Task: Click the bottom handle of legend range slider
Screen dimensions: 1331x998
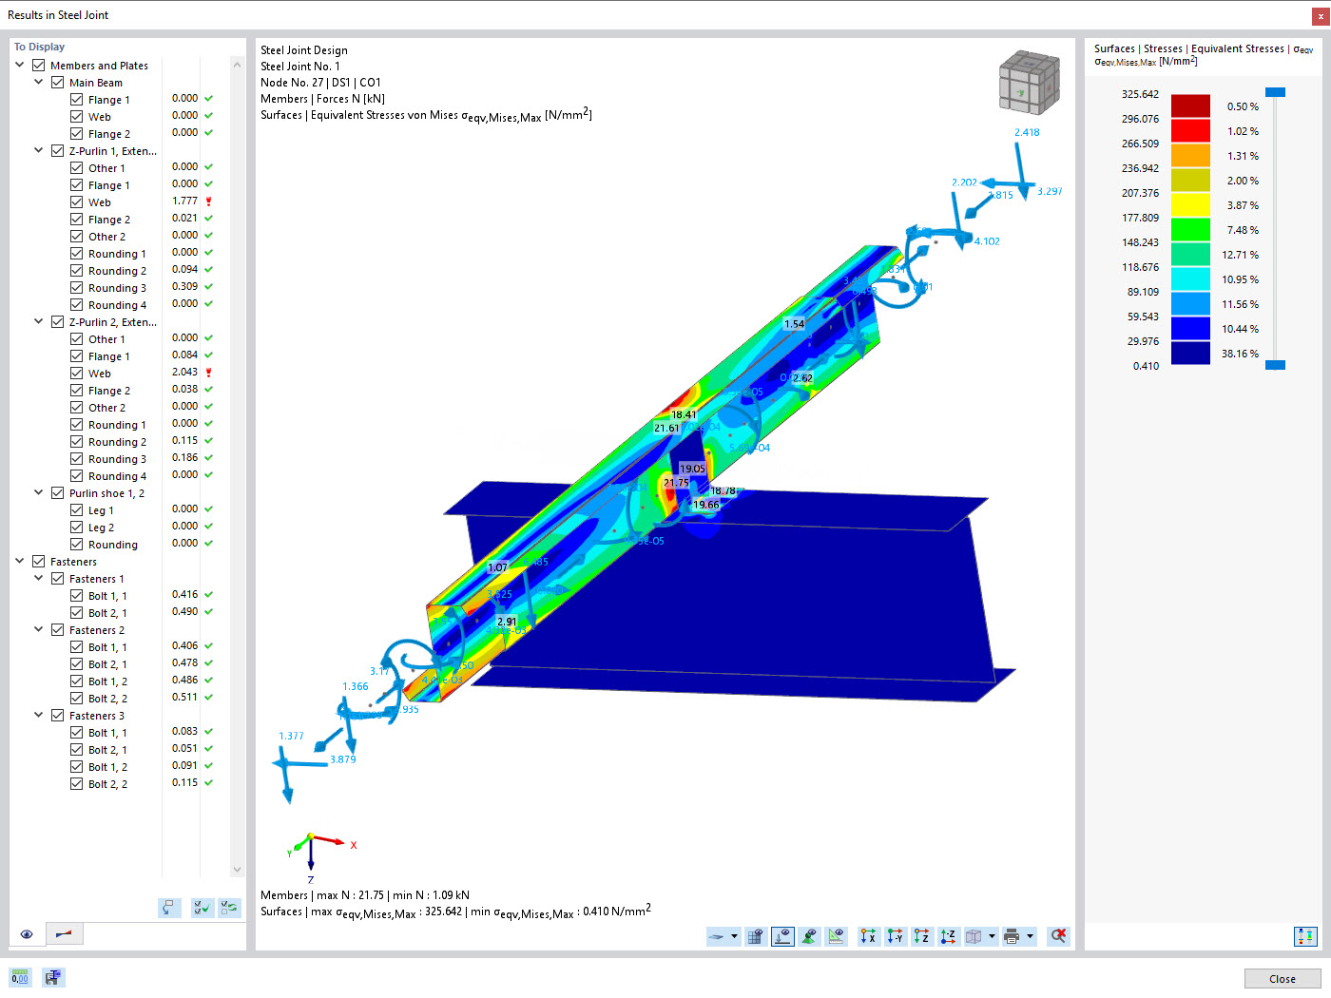Action: point(1276,365)
